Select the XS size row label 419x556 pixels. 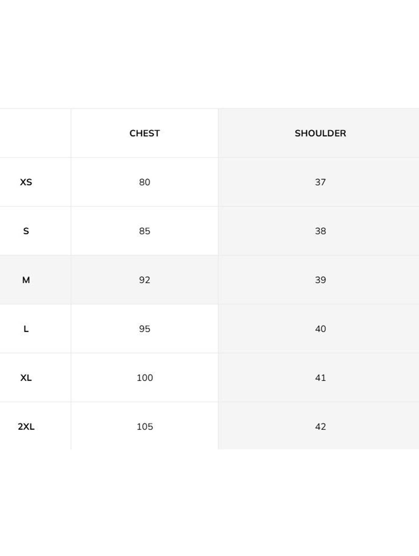pyautogui.click(x=26, y=182)
